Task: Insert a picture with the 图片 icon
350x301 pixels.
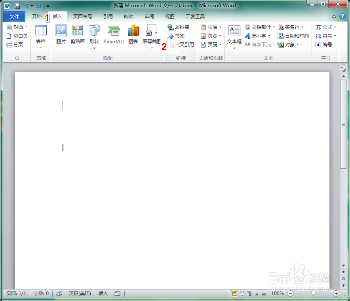Action: coord(61,34)
